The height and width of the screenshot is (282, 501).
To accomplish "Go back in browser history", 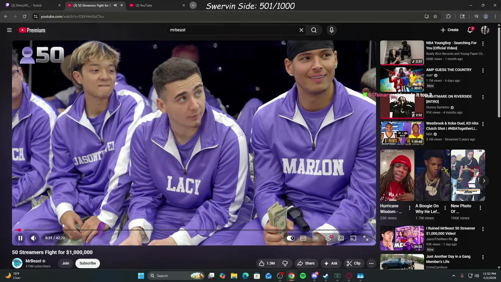I will point(6,16).
